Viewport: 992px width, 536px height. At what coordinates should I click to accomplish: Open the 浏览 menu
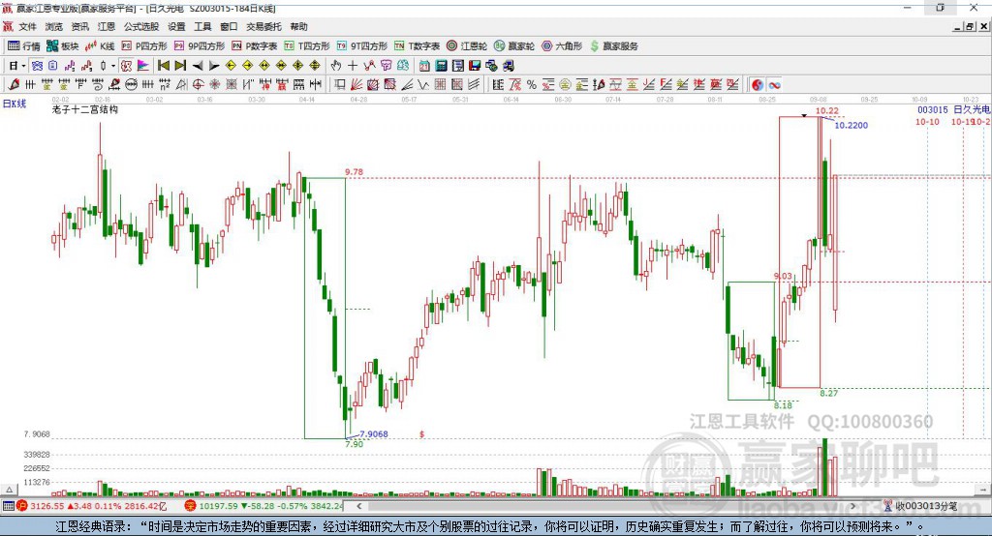(x=54, y=26)
